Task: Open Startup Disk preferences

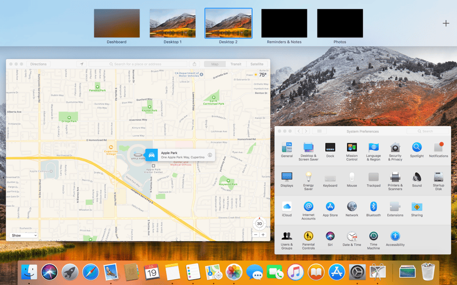Action: [438, 181]
